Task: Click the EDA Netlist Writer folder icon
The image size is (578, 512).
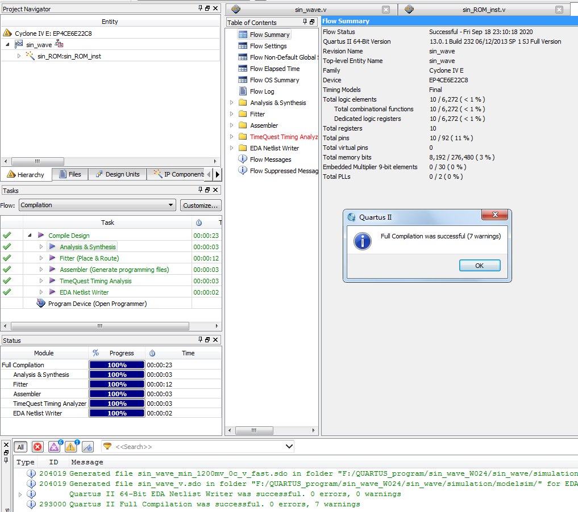Action: click(243, 148)
